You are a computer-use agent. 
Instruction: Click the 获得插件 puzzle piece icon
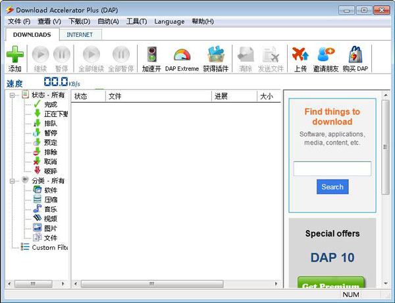tap(215, 55)
